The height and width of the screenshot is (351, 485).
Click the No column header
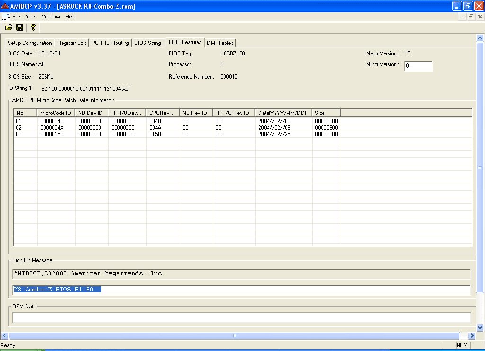(x=25, y=113)
